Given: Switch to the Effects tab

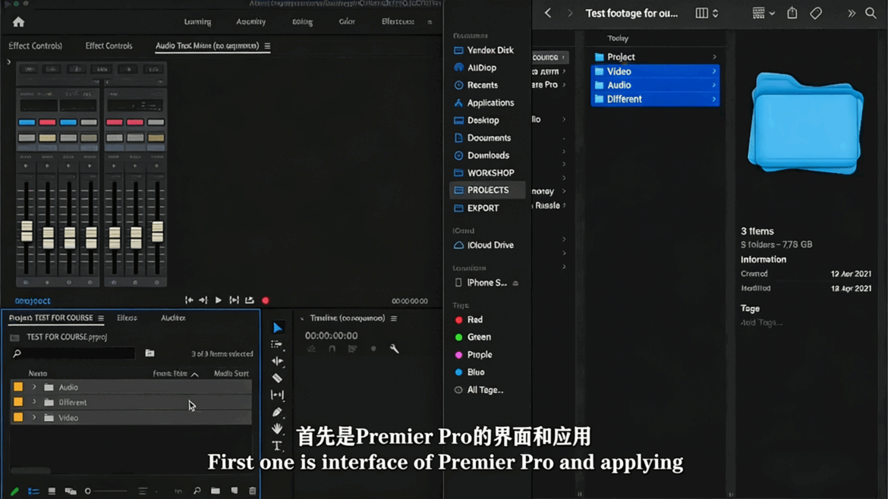Looking at the screenshot, I should point(127,318).
